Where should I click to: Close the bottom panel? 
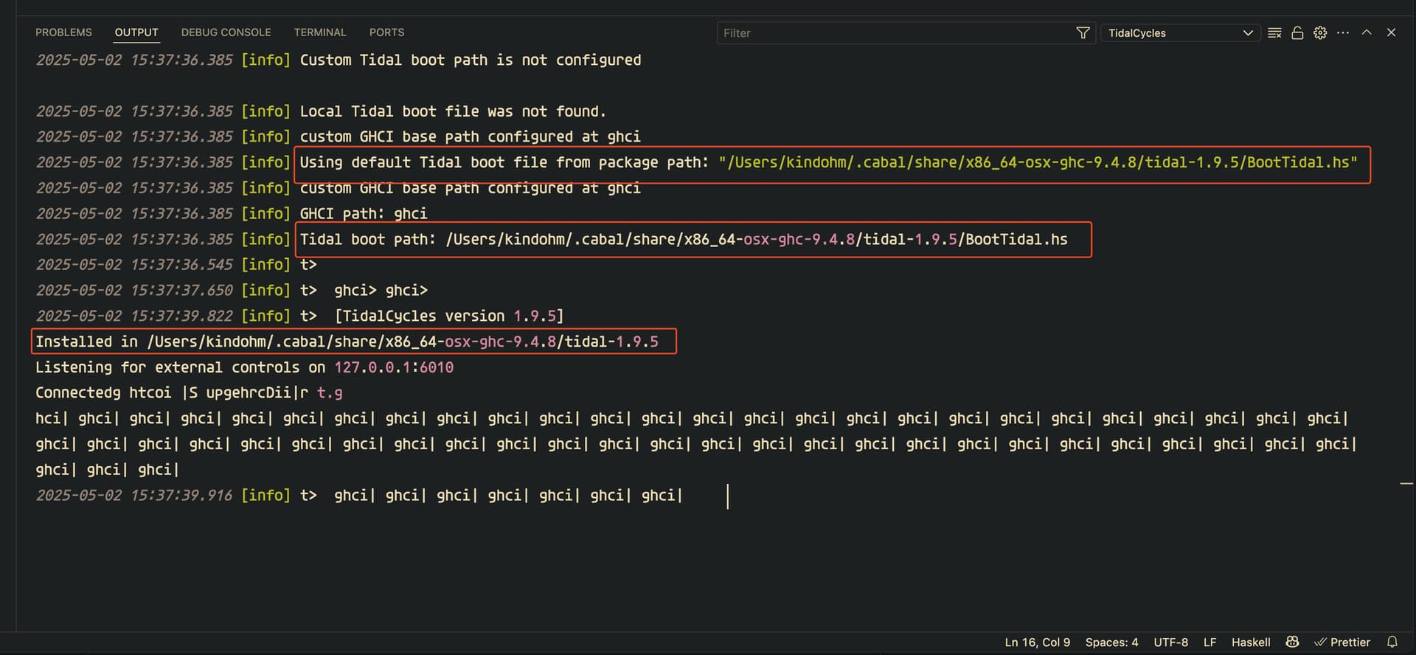1391,33
